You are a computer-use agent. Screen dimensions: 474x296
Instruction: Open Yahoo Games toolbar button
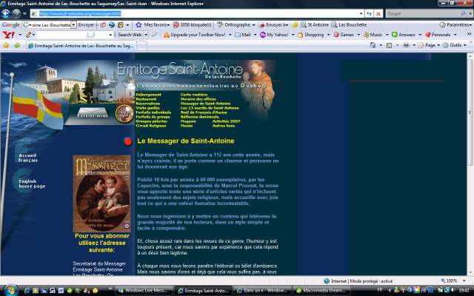[x=344, y=35]
